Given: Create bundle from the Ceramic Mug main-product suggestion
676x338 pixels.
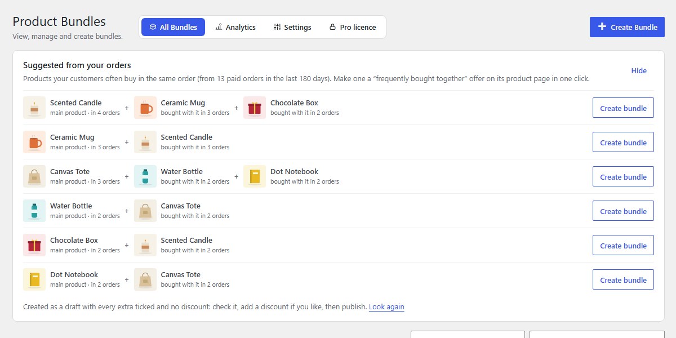Looking at the screenshot, I should tap(623, 142).
